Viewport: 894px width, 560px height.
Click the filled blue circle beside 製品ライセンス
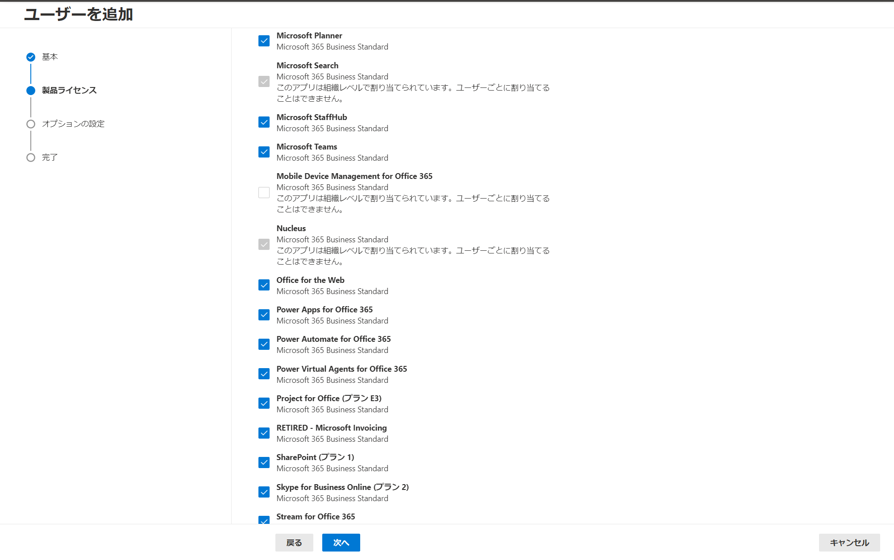(31, 91)
